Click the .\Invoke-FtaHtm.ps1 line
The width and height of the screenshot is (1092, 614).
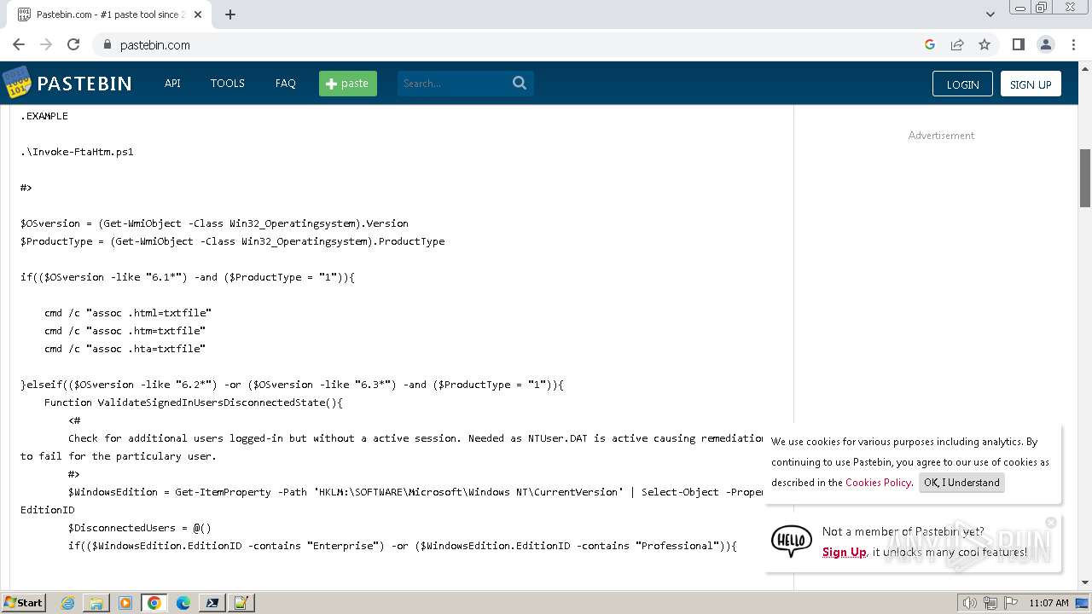pos(77,152)
